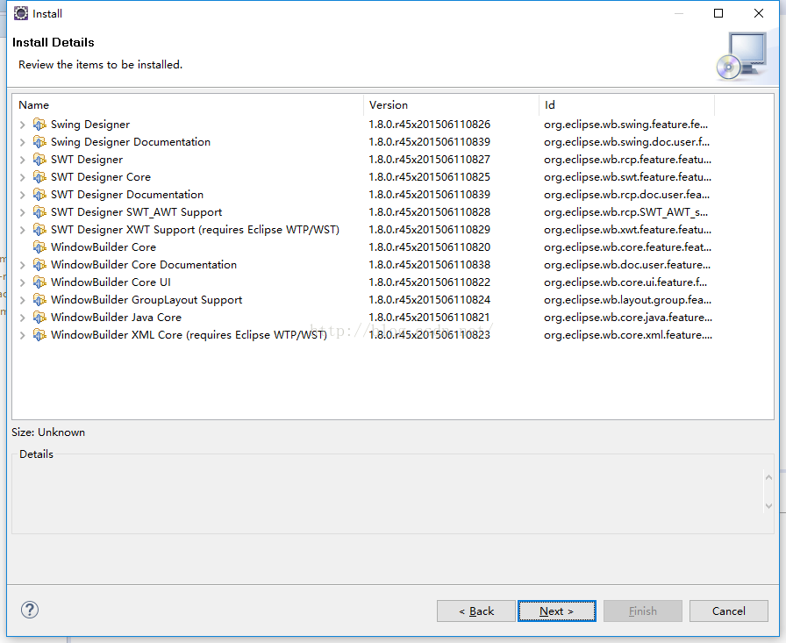Click the WindowBuilder Core feature icon
786x643 pixels.
tap(39, 246)
